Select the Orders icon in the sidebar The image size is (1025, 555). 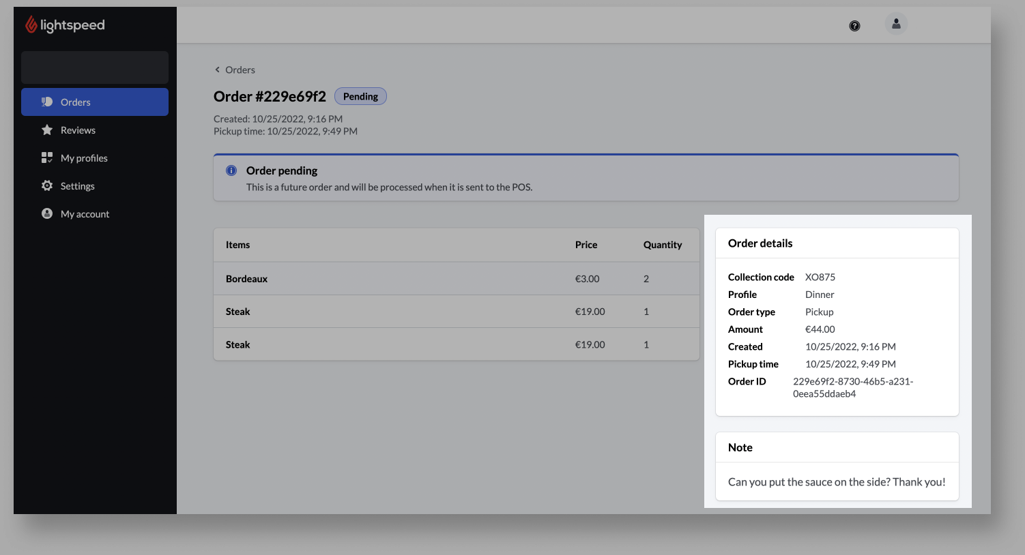point(46,102)
